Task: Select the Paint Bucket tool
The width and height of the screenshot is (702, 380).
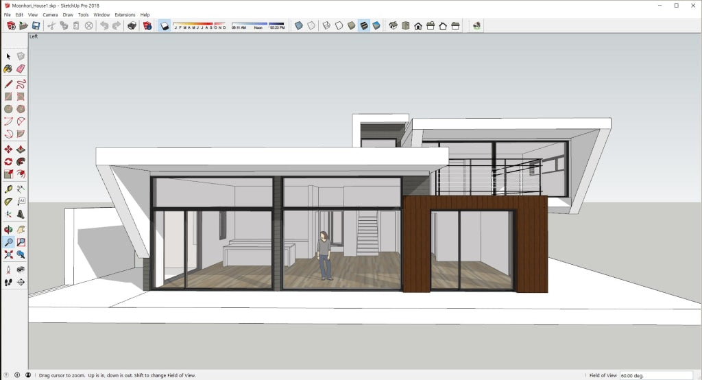Action: tap(8, 69)
